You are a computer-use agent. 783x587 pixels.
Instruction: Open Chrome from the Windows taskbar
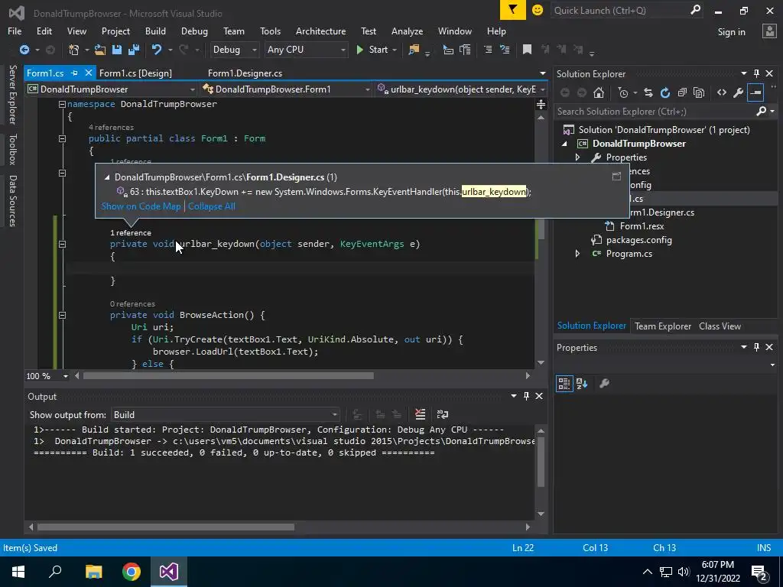pyautogui.click(x=132, y=572)
